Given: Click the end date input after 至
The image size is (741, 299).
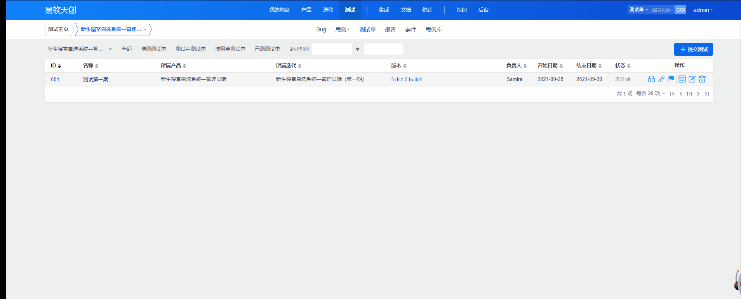Looking at the screenshot, I should point(383,49).
